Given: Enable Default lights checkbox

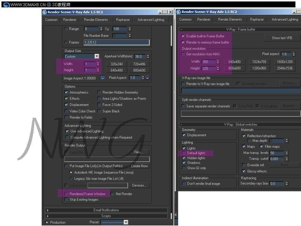Looking at the screenshot, I should point(184,153).
